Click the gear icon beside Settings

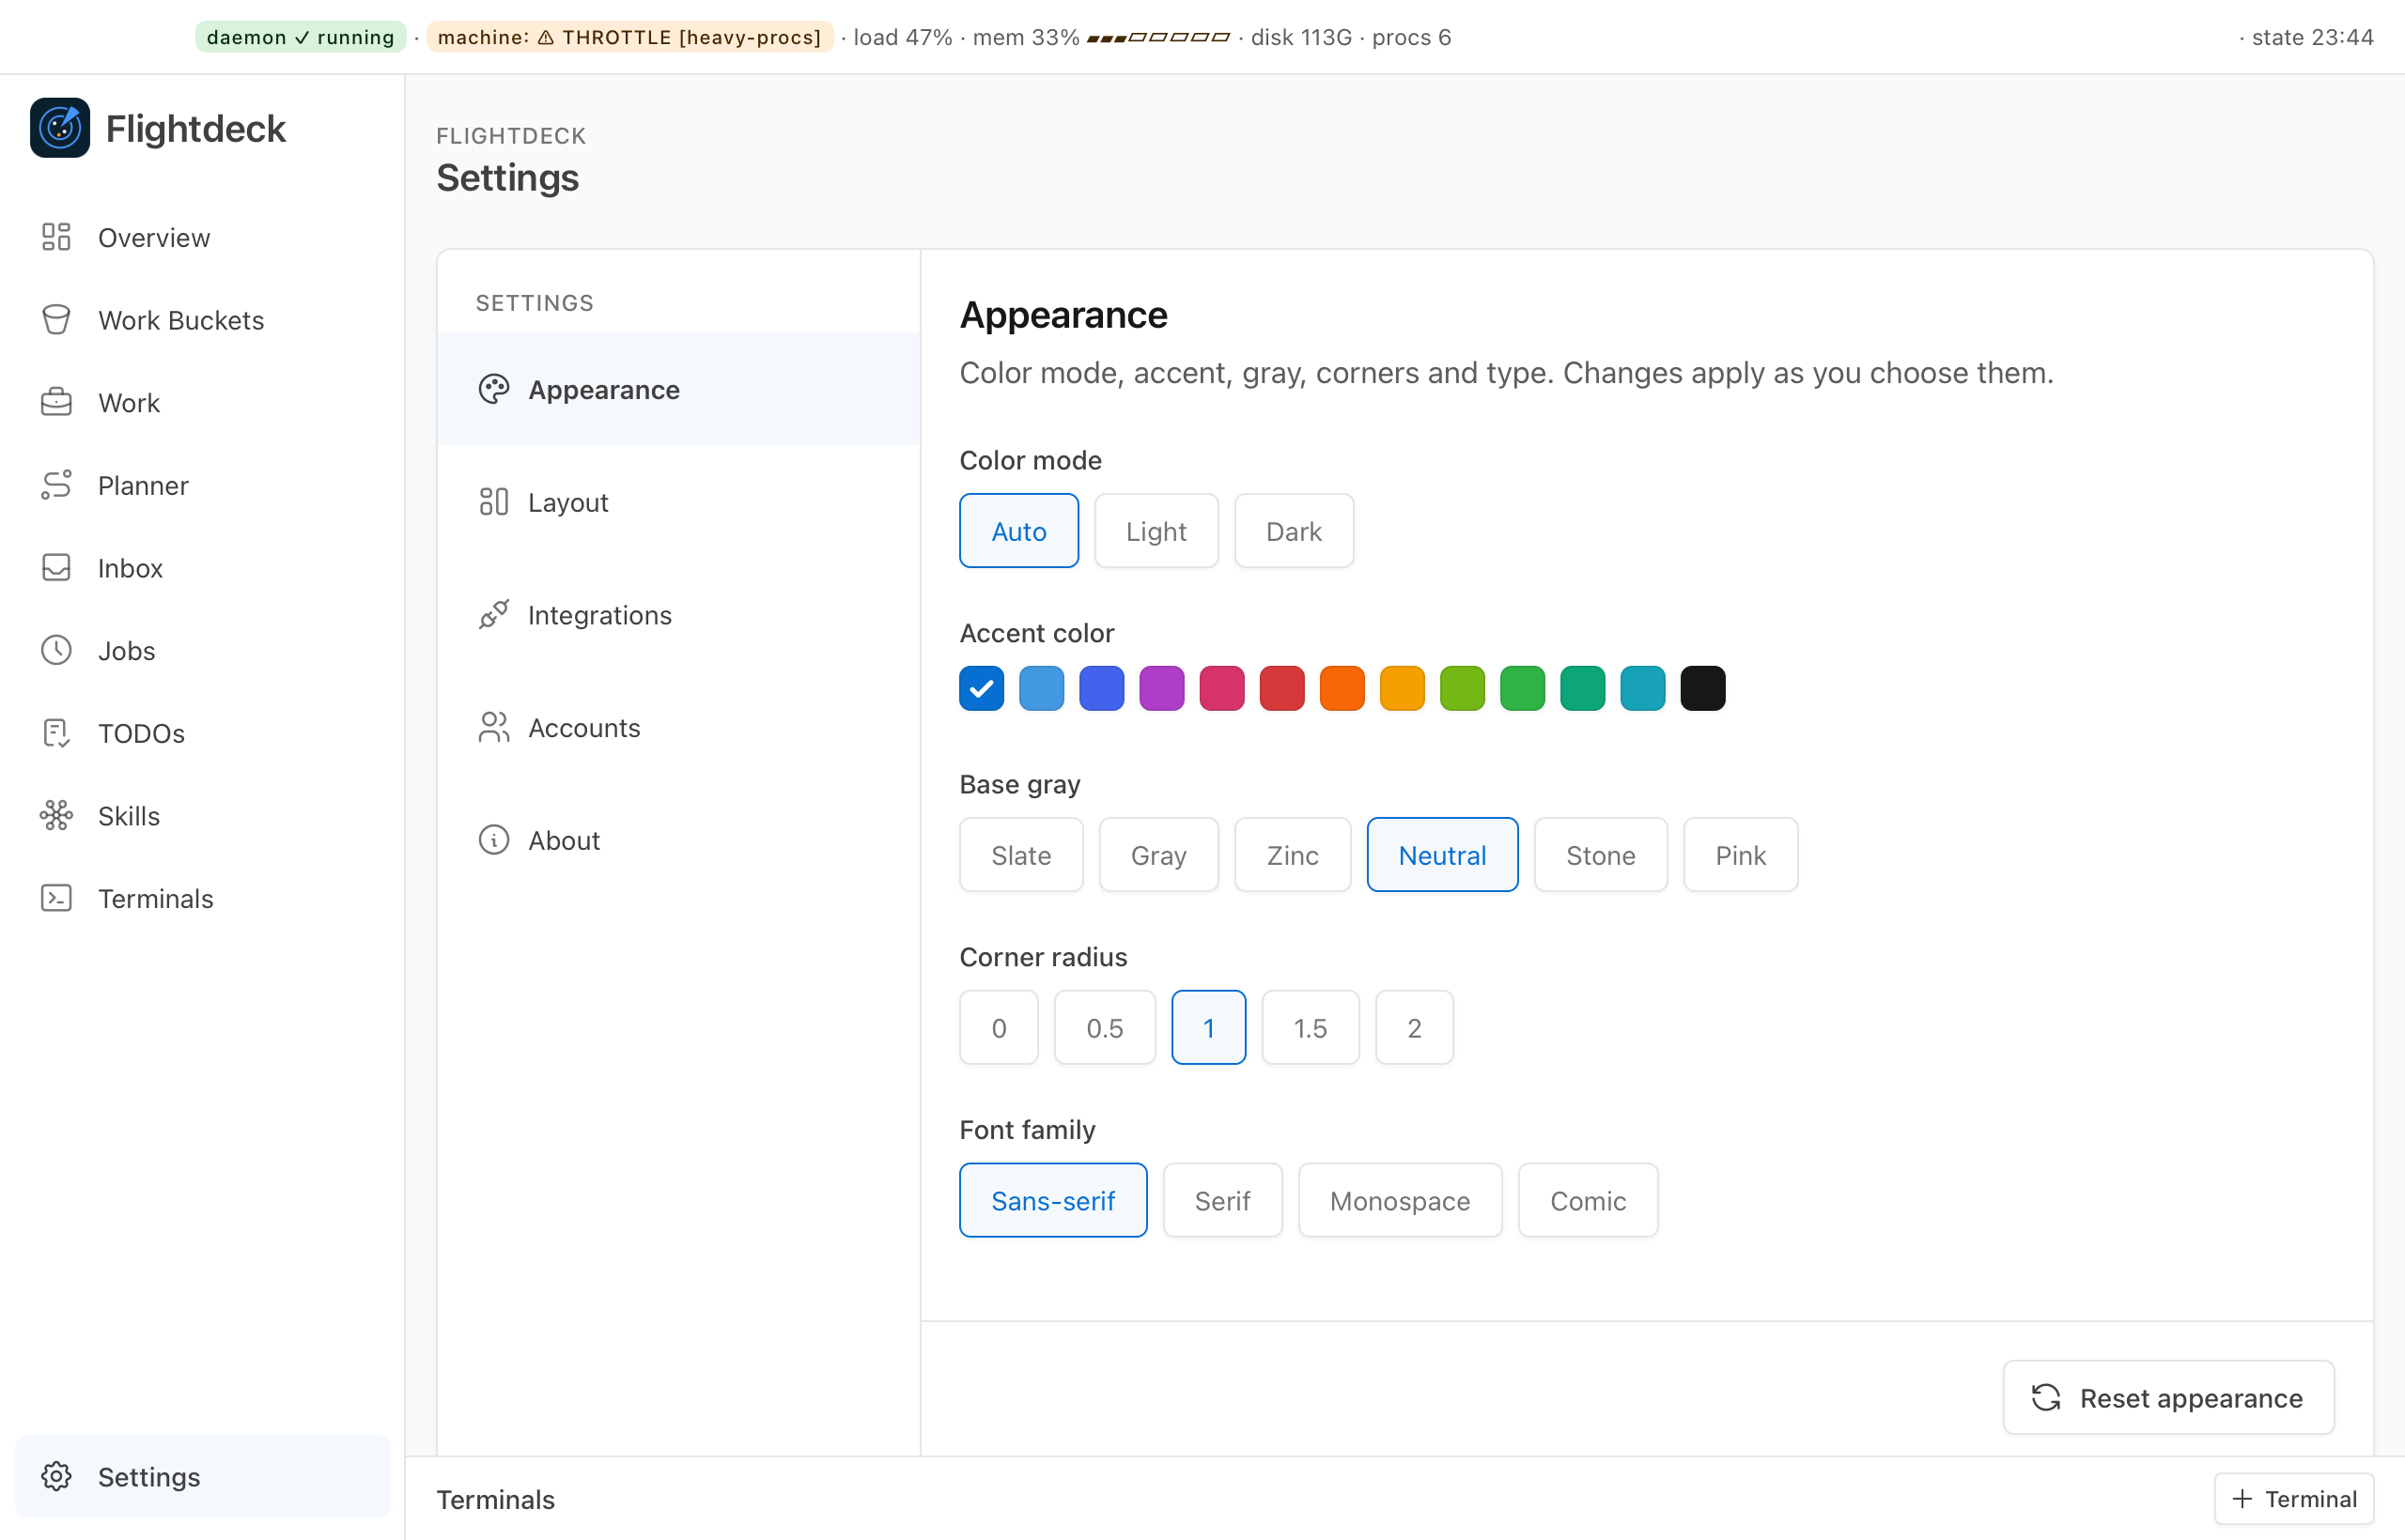56,1476
